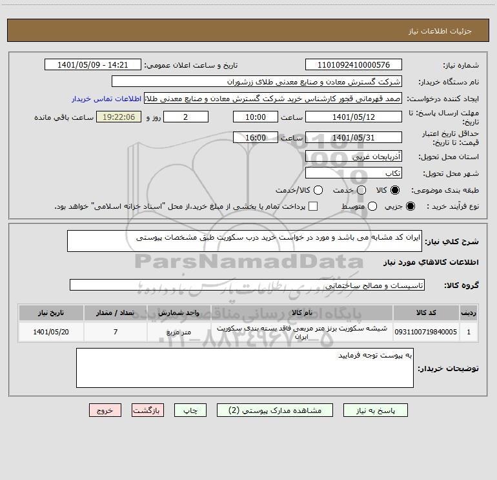Click the product name cell شیشه سکوریت برنز
The width and height of the screenshot is (497, 480).
click(x=302, y=332)
